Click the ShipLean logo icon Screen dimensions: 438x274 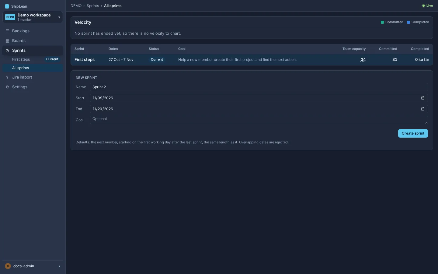tap(7, 6)
